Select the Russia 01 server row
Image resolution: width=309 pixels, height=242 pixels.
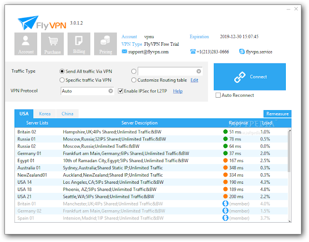(x=151, y=139)
